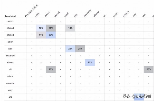Click the alfonso row label

[x=10, y=63]
